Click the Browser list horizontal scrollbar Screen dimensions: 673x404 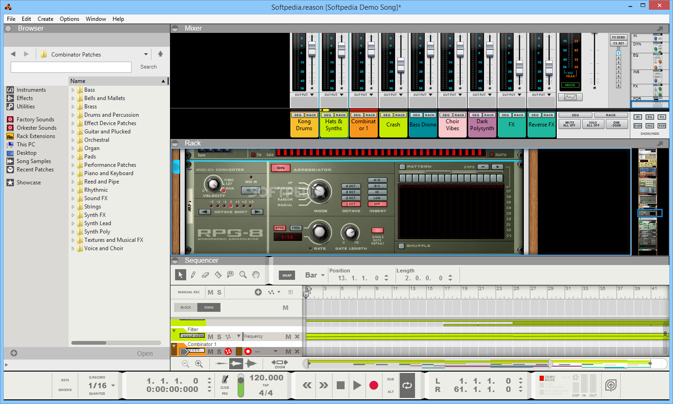tap(89, 343)
